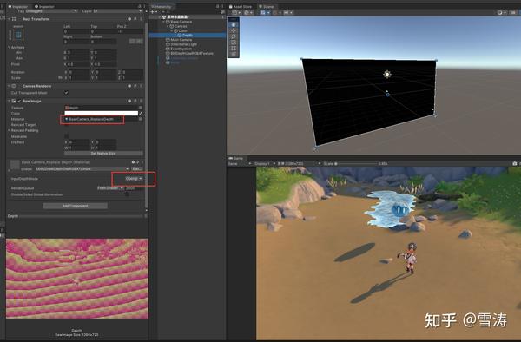Image resolution: width=521 pixels, height=342 pixels.
Task: Click the Add Component button
Action: click(75, 206)
